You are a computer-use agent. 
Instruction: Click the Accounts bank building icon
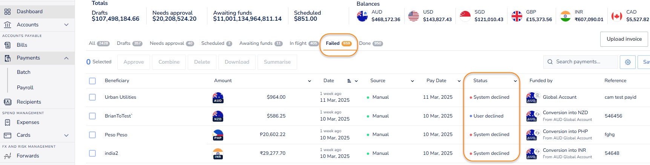coord(8,25)
